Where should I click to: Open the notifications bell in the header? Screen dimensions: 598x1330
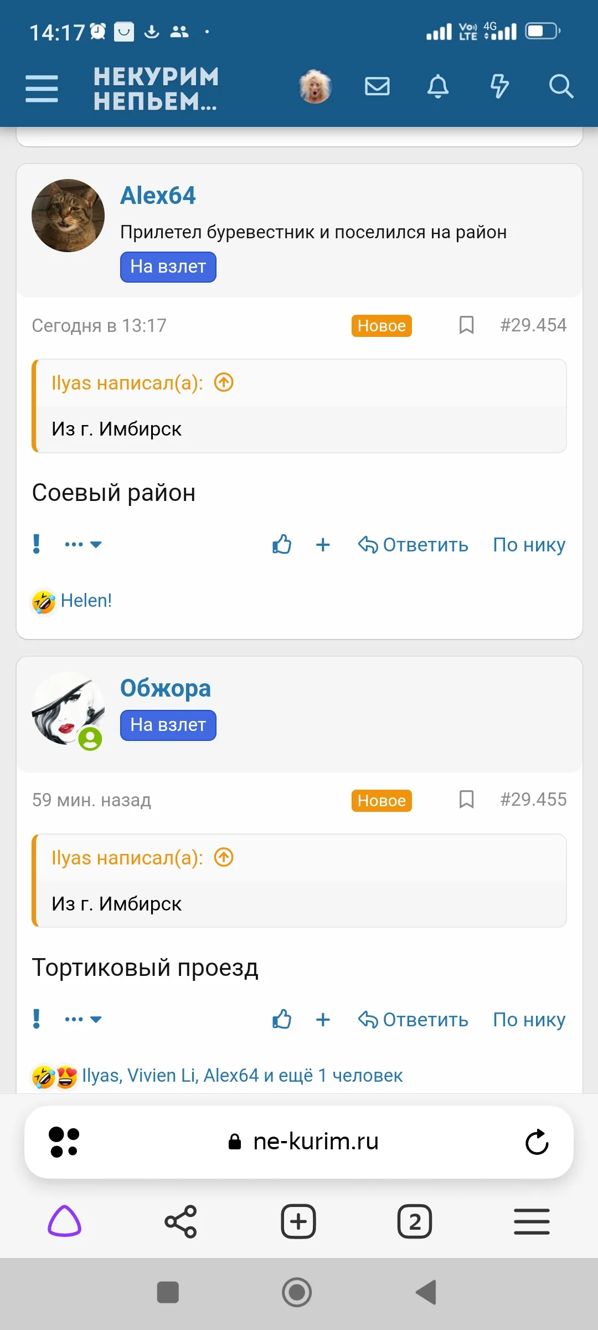pyautogui.click(x=437, y=86)
